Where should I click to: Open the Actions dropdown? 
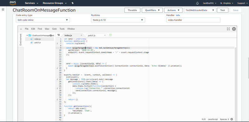coord(173,10)
